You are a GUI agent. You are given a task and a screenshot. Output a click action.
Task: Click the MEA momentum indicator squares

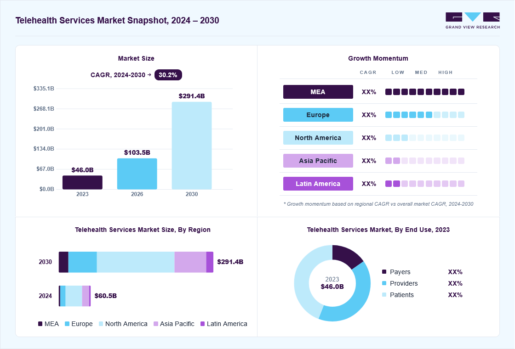click(425, 92)
